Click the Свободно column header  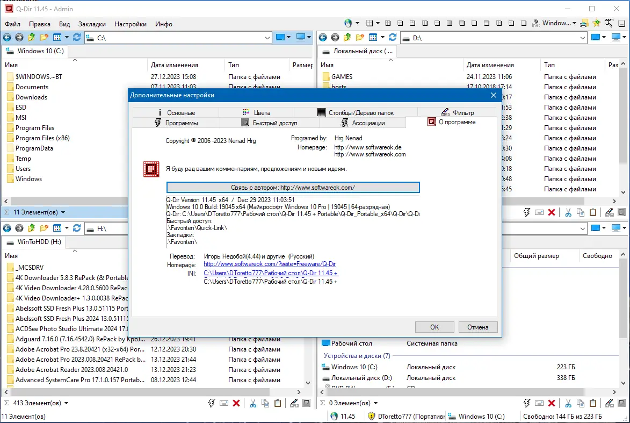pos(597,256)
